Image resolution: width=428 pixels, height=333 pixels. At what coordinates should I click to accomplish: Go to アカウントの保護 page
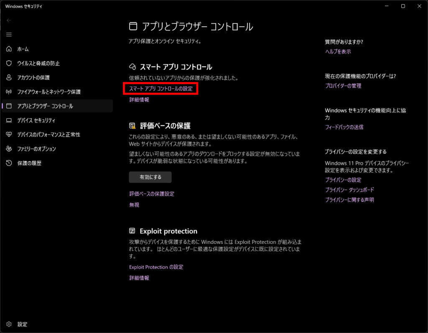tap(33, 77)
